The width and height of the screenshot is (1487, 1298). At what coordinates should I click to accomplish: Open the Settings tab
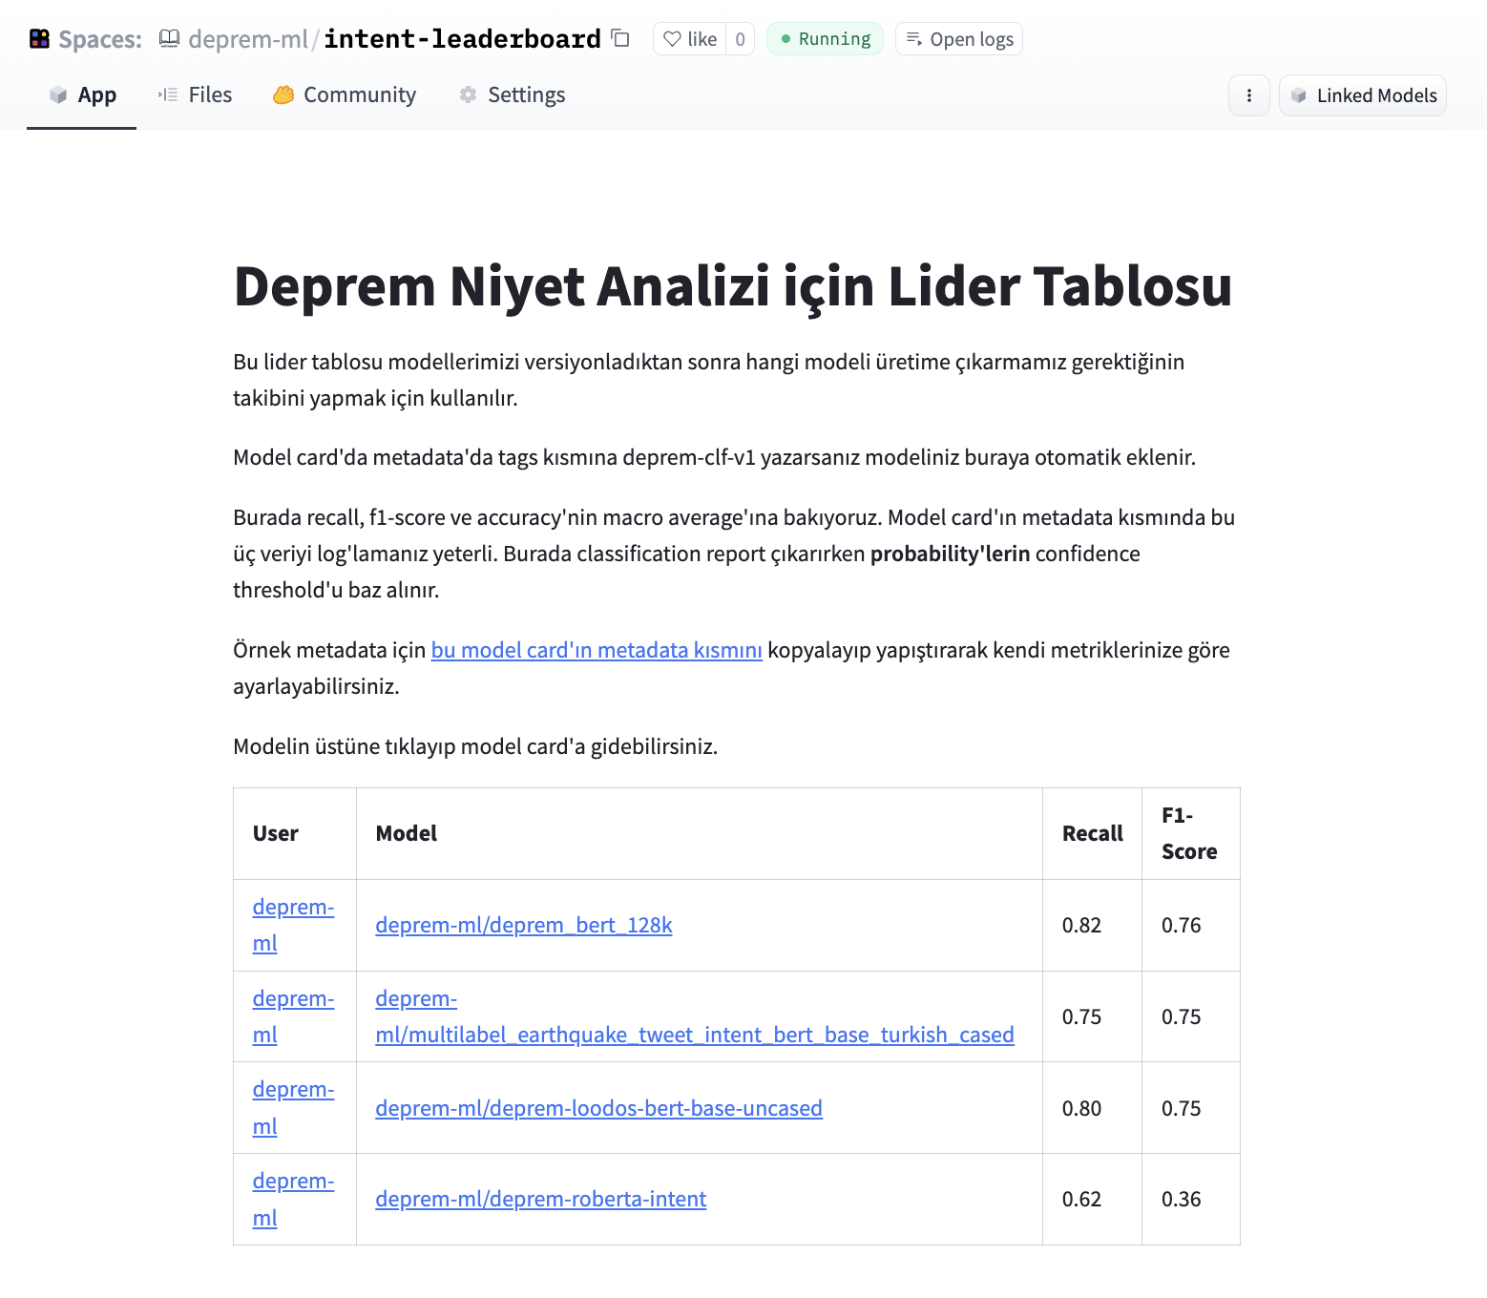(513, 95)
